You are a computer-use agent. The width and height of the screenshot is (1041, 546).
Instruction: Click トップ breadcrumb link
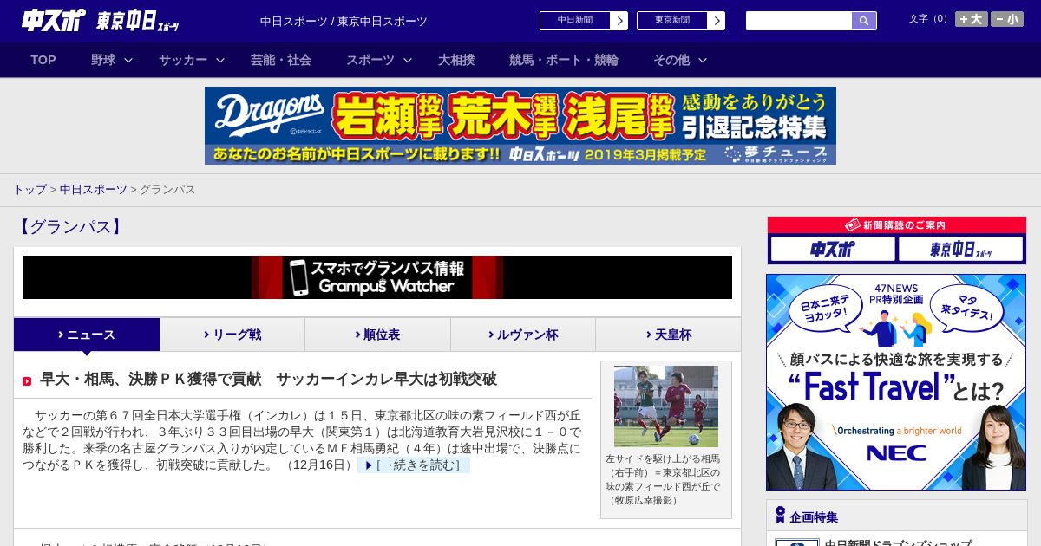(29, 189)
